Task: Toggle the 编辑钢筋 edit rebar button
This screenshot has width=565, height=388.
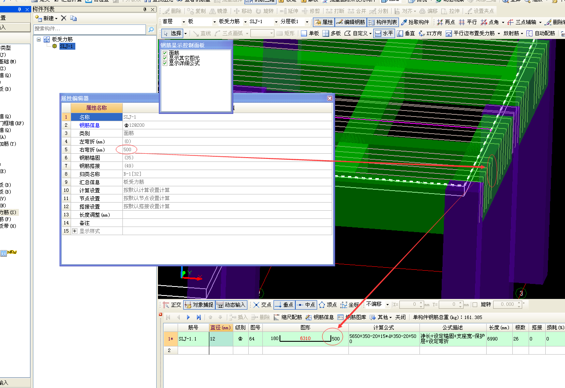Action: (x=351, y=22)
